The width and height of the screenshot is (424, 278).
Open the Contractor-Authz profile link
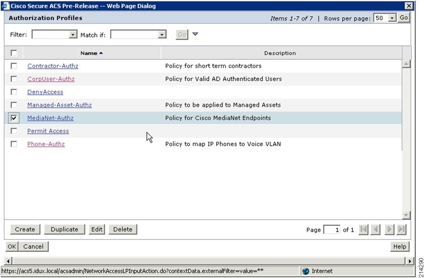coord(53,66)
